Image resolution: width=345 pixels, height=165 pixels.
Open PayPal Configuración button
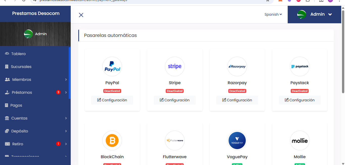click(x=112, y=100)
